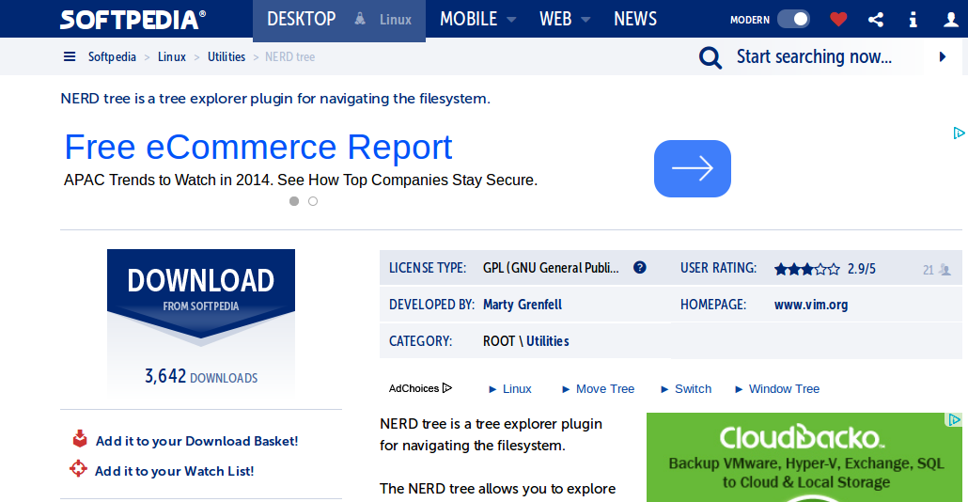This screenshot has width=968, height=502.
Task: Click the red Watch List crosshair icon
Action: point(78,469)
